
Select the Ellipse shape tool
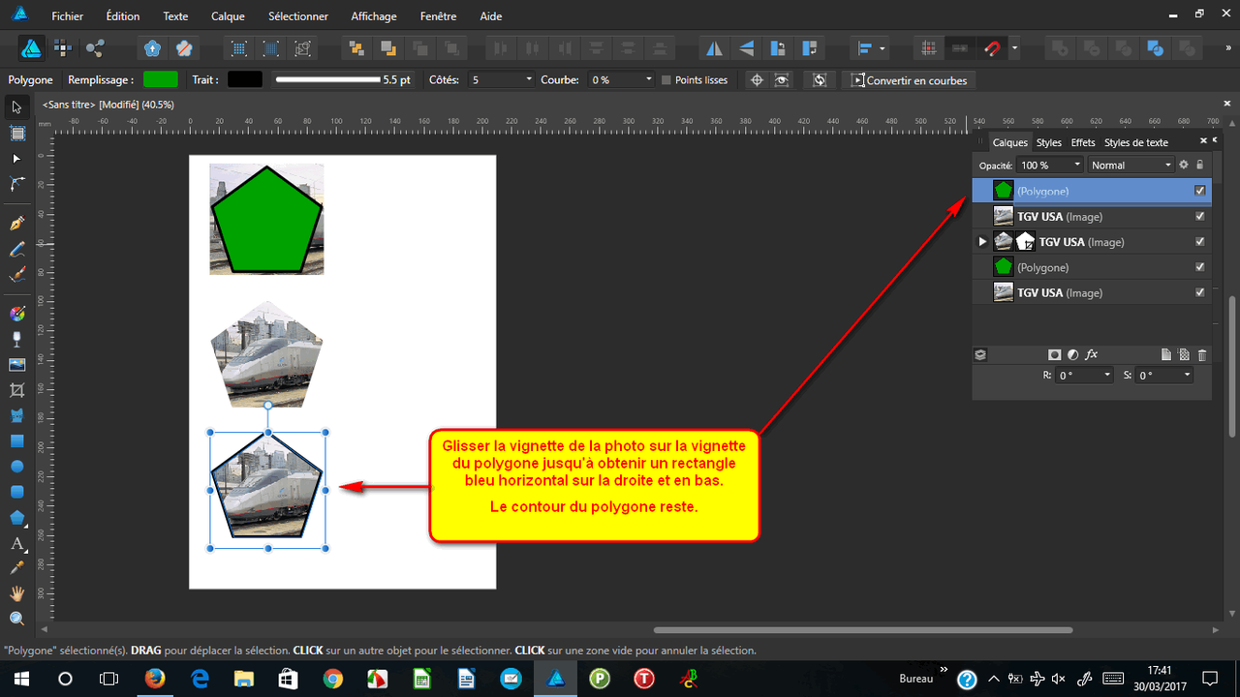(16, 467)
